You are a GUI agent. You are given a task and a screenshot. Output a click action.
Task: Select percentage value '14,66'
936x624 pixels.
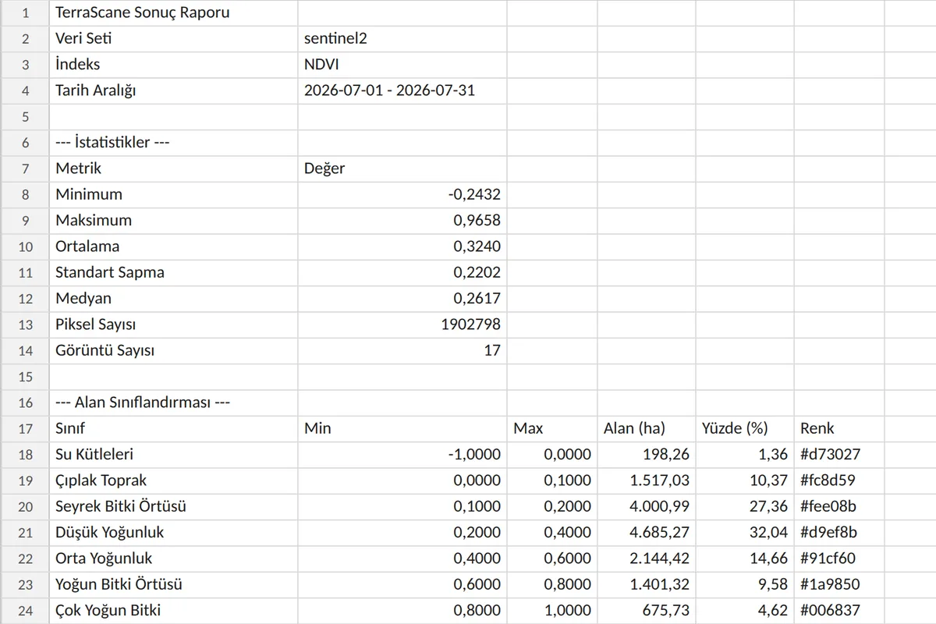[x=745, y=558]
